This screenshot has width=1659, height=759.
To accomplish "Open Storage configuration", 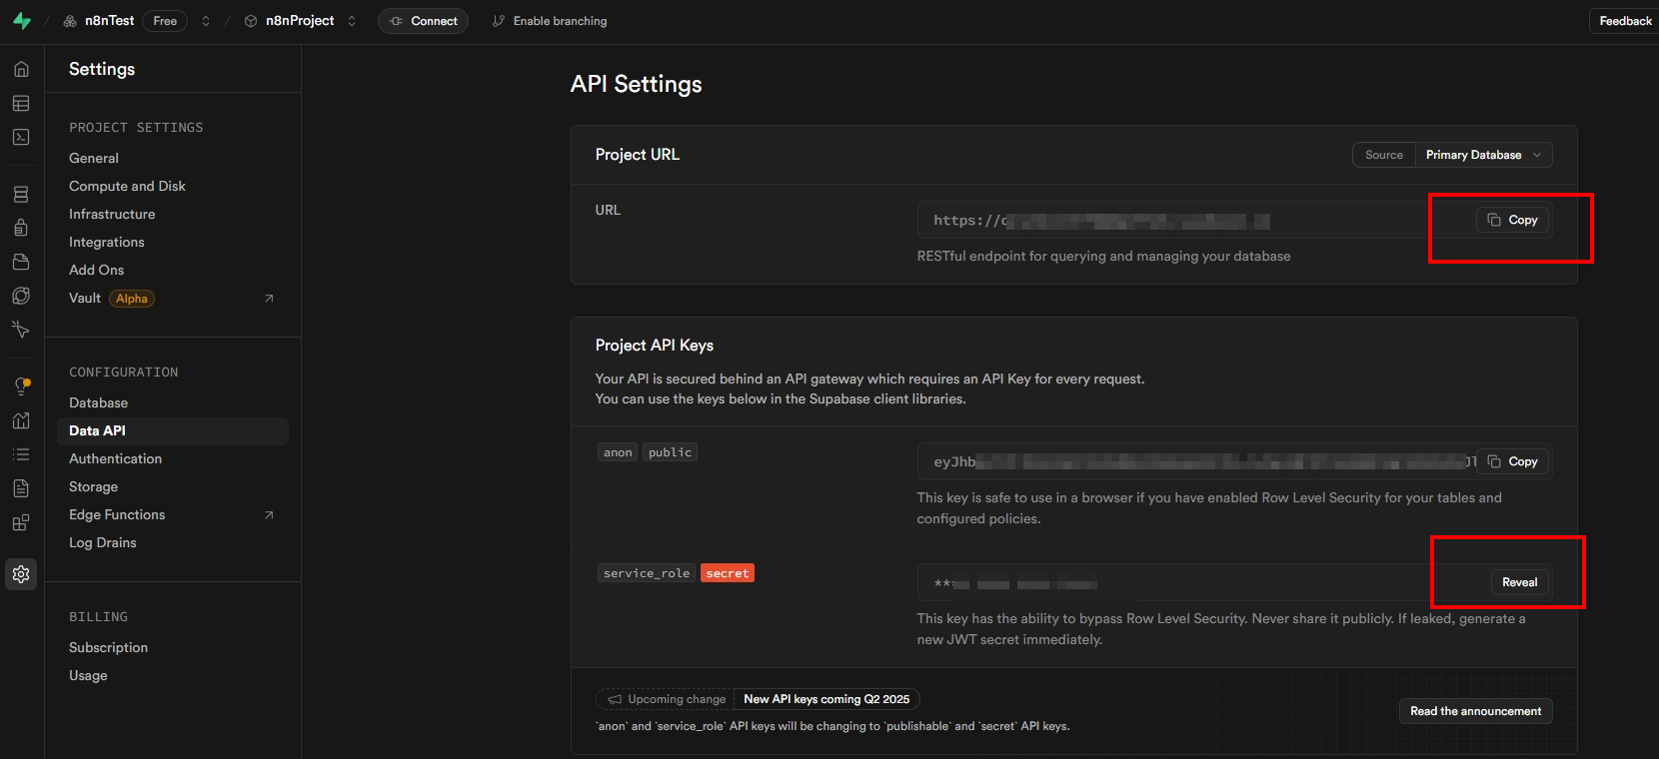I will tap(93, 486).
